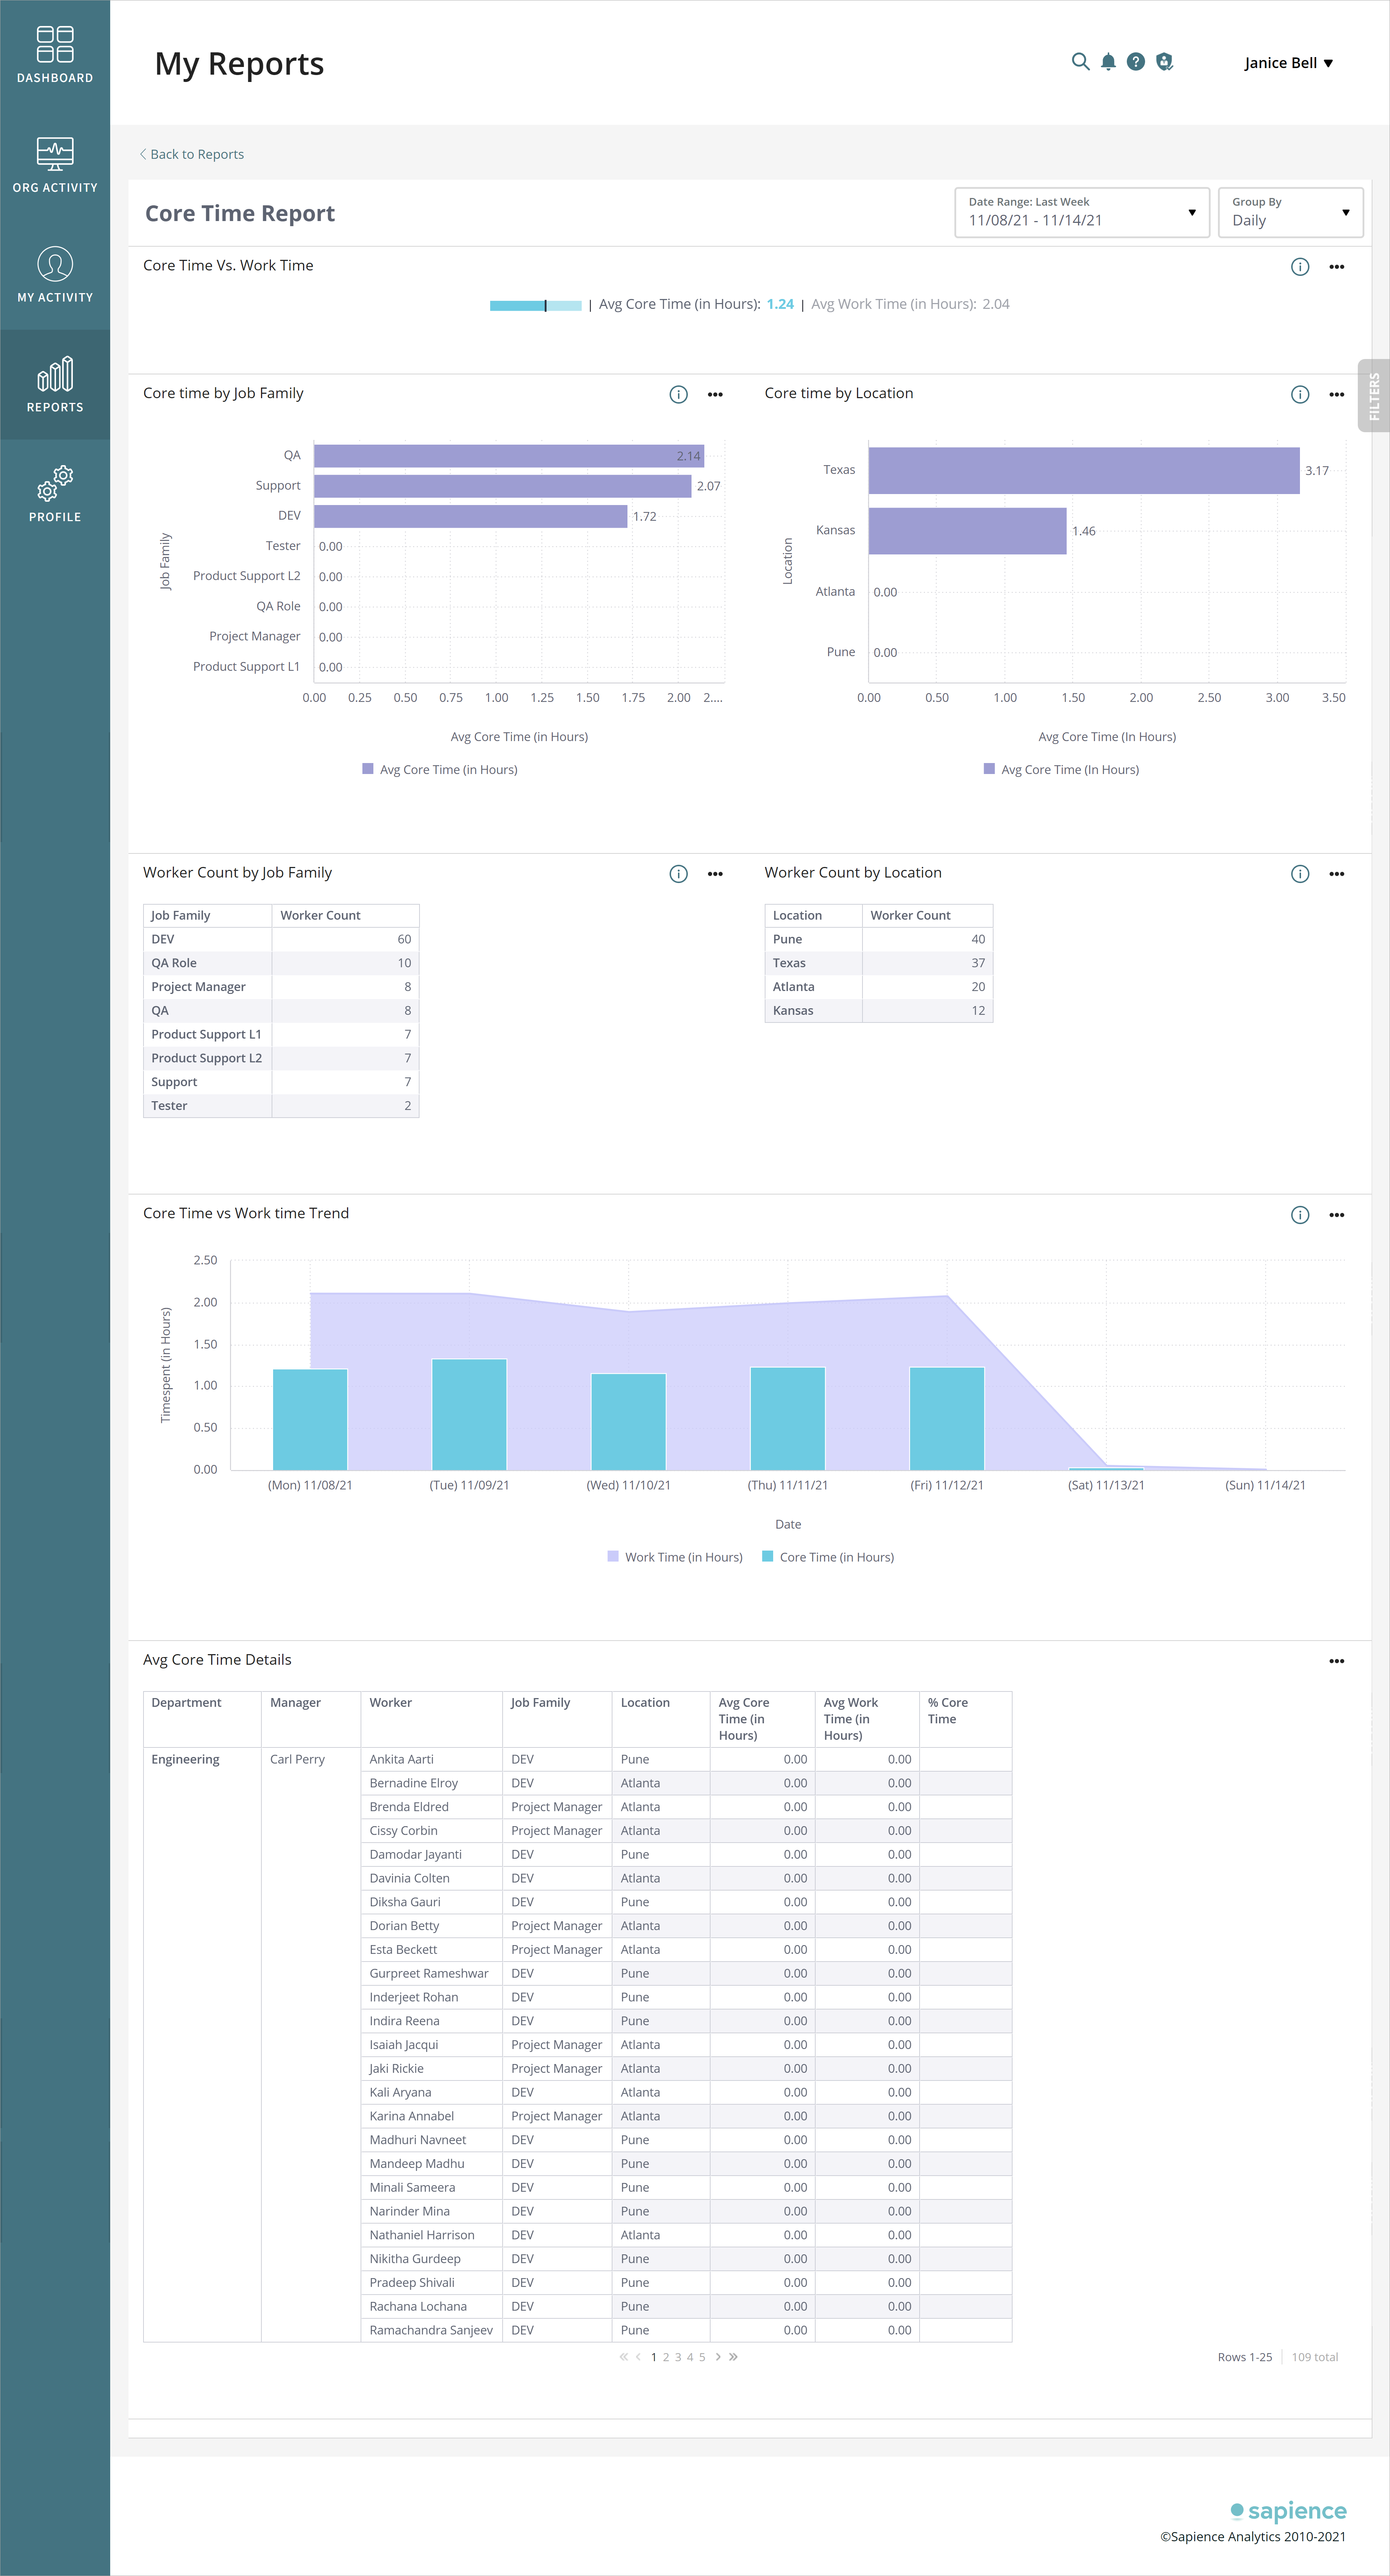Open more options for Avg Core Time Details
Screen dimensions: 1390x2576
[1337, 1661]
